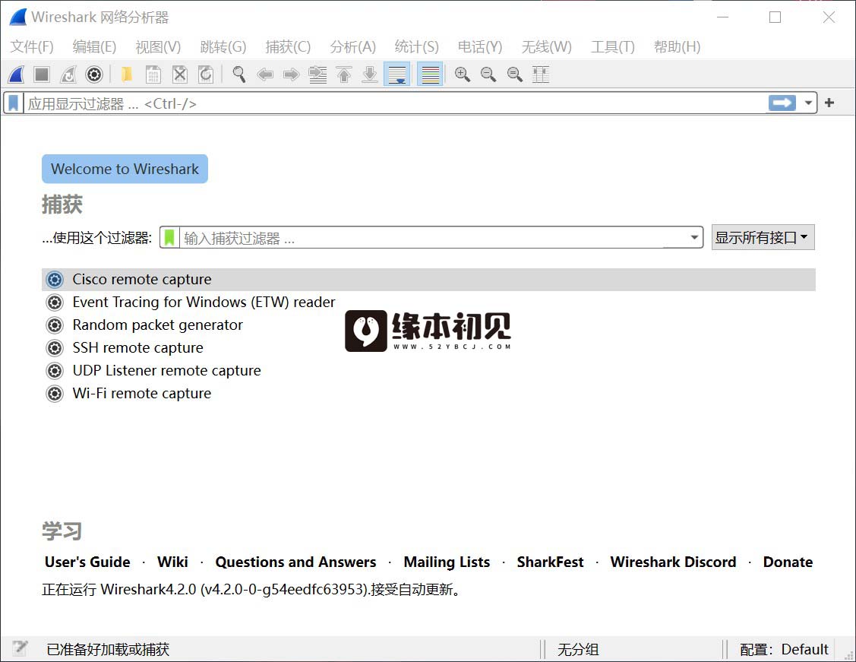Reset text size to normal with the zoom icon
The width and height of the screenshot is (856, 662).
click(515, 74)
